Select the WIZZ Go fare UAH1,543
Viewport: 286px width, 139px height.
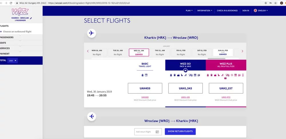tap(185, 88)
